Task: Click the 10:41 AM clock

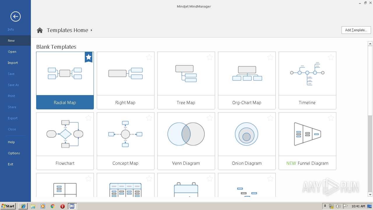Action: [358, 206]
